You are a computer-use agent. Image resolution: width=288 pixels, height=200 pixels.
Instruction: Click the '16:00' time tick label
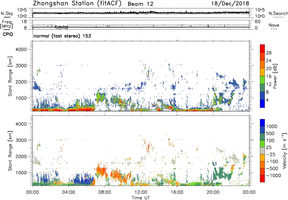tap(177, 192)
